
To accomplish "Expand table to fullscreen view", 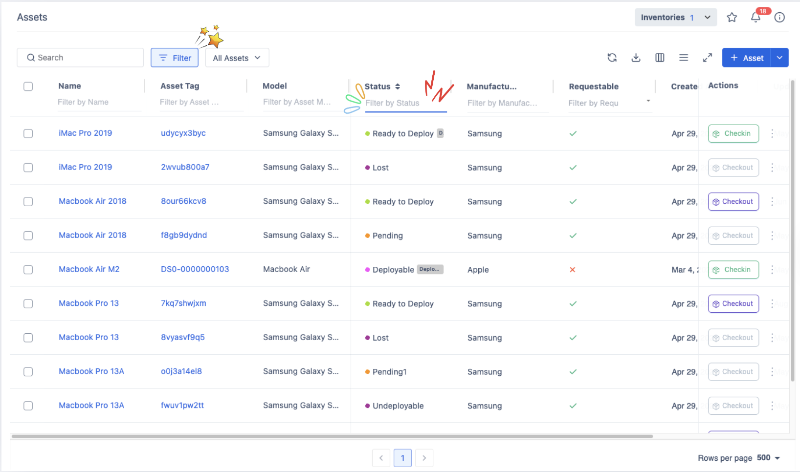I will tap(707, 58).
